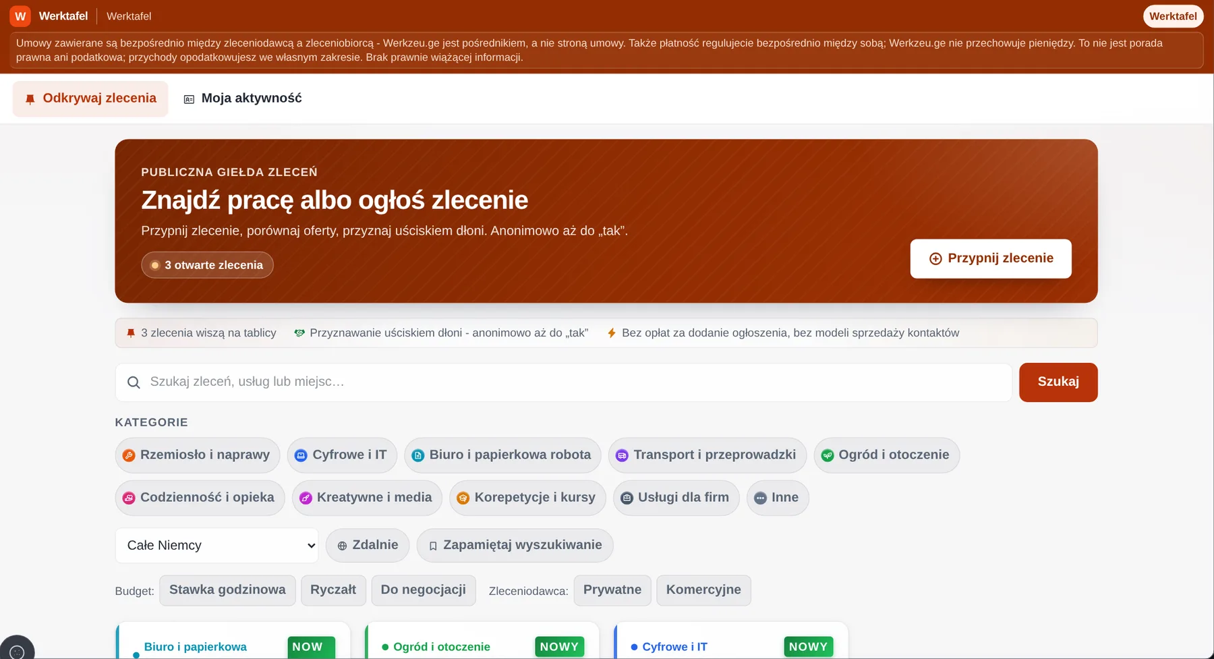The height and width of the screenshot is (659, 1214).
Task: Click the lightning icon beside Bez opłat
Action: click(612, 333)
